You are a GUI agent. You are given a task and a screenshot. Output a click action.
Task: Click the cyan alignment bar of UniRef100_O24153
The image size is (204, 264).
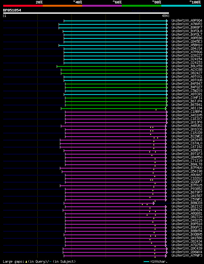(x=116, y=63)
